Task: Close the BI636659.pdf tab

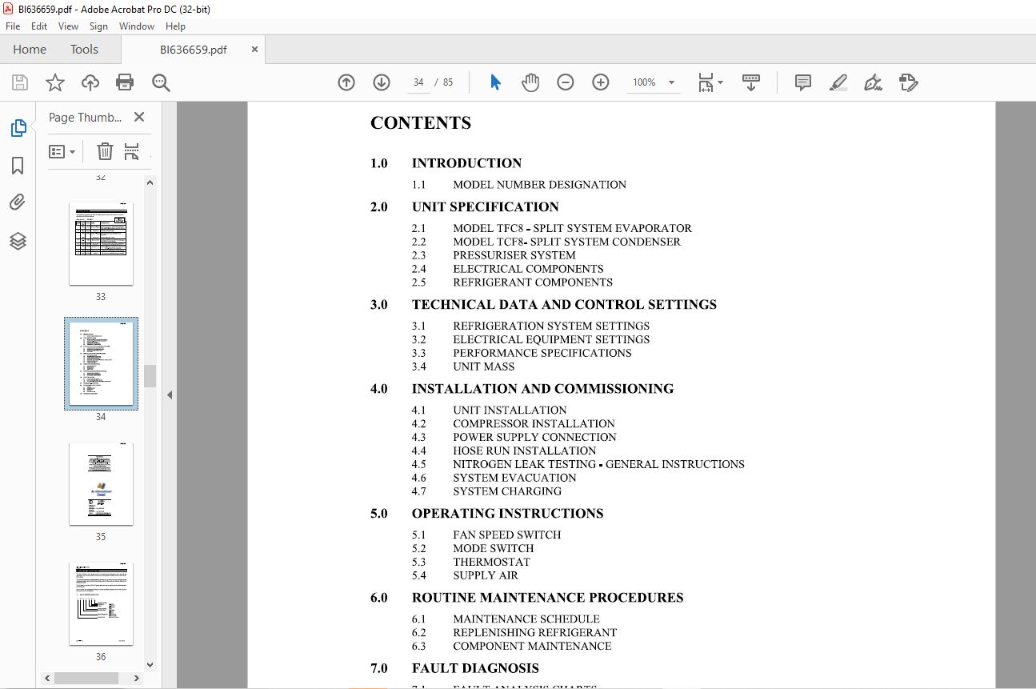Action: (x=254, y=50)
